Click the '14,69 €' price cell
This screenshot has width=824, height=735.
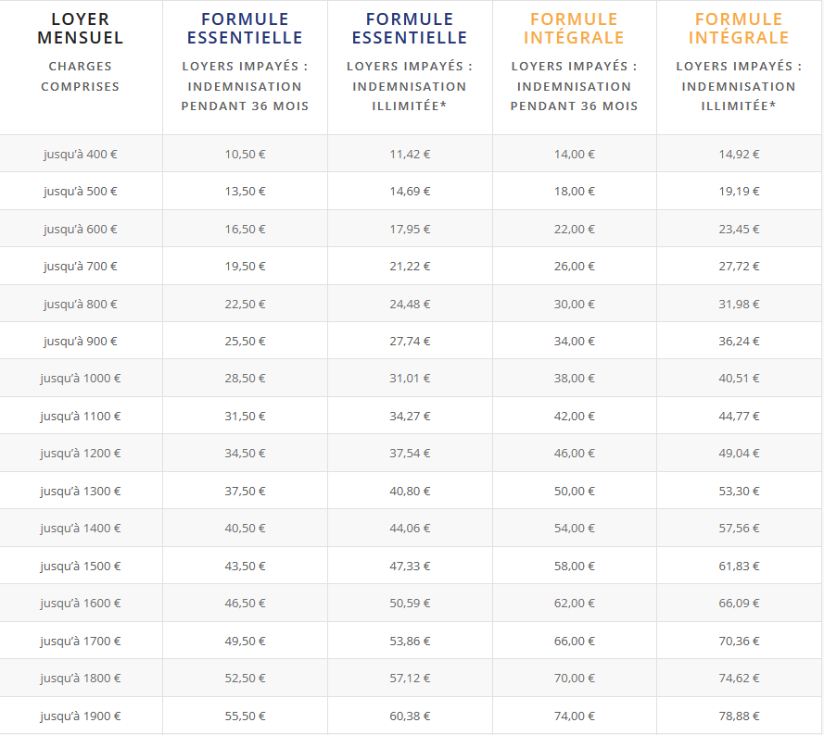click(x=410, y=192)
